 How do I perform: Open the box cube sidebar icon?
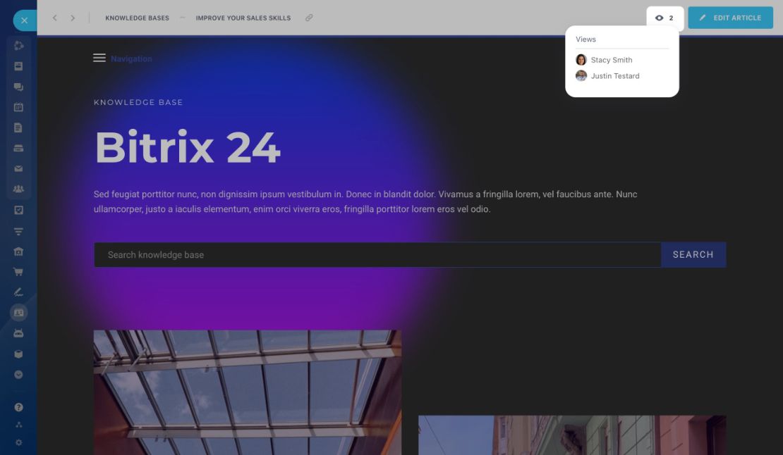point(18,354)
